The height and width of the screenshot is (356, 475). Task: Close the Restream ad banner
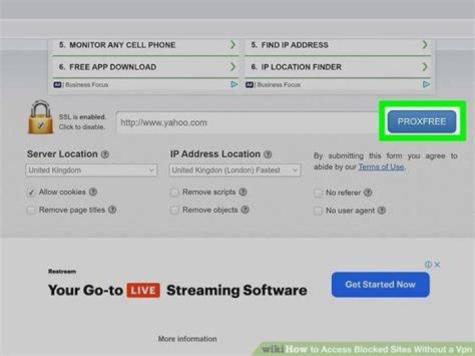click(x=437, y=264)
